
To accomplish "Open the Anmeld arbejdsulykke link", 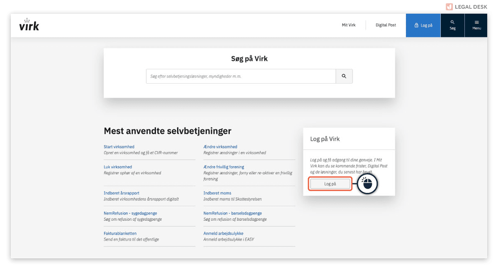I will 223,233.
